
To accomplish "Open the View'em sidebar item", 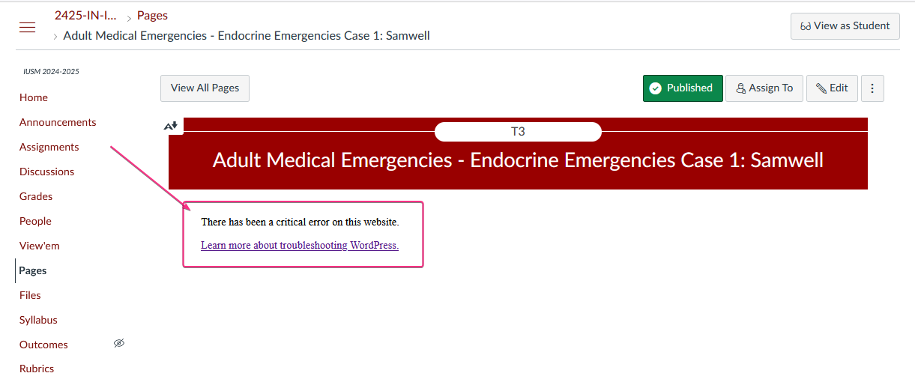I will (x=40, y=246).
